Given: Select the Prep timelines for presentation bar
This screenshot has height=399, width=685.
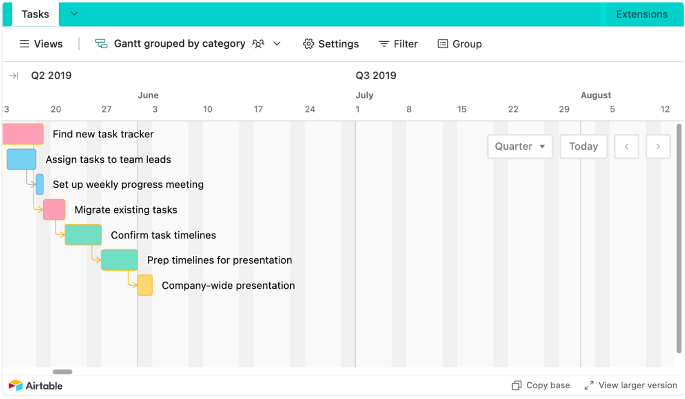Looking at the screenshot, I should click(x=119, y=260).
